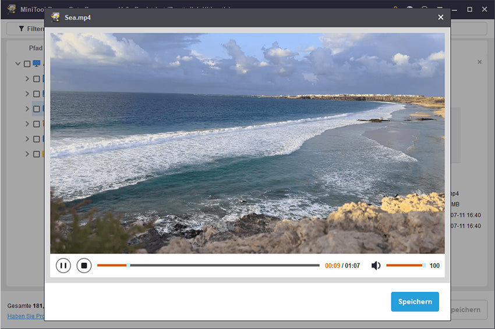Check the top-level computer node checkbox

click(27, 64)
